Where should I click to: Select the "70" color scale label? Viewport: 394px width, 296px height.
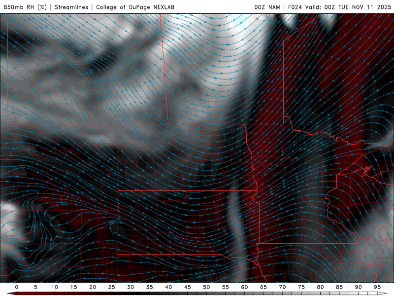(282, 287)
